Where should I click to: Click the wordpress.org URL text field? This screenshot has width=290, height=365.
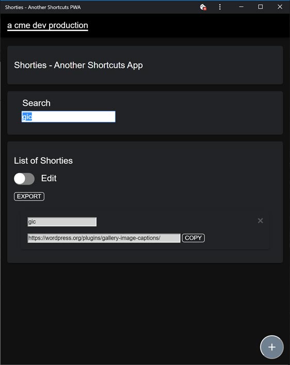coord(104,238)
